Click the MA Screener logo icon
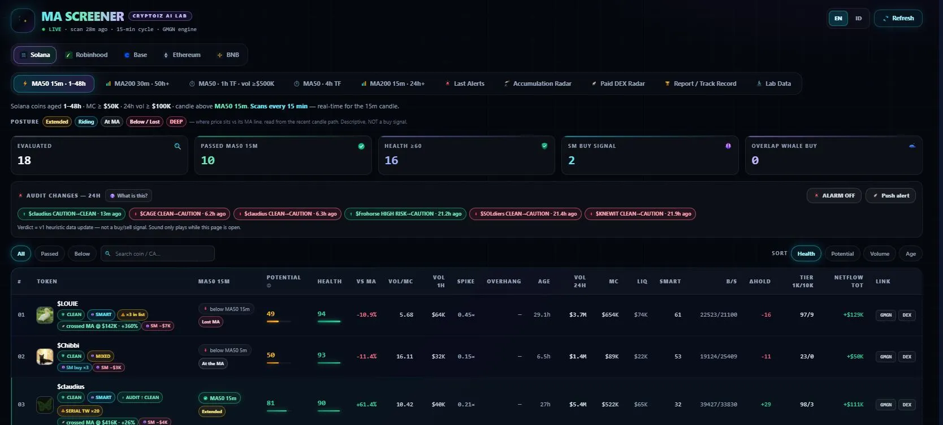This screenshot has height=425, width=943. 23,20
